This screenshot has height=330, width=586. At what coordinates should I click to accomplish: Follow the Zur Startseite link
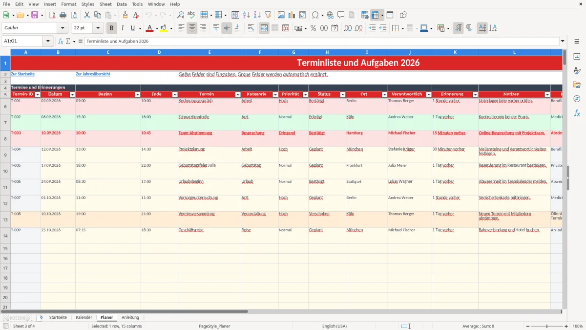[23, 74]
